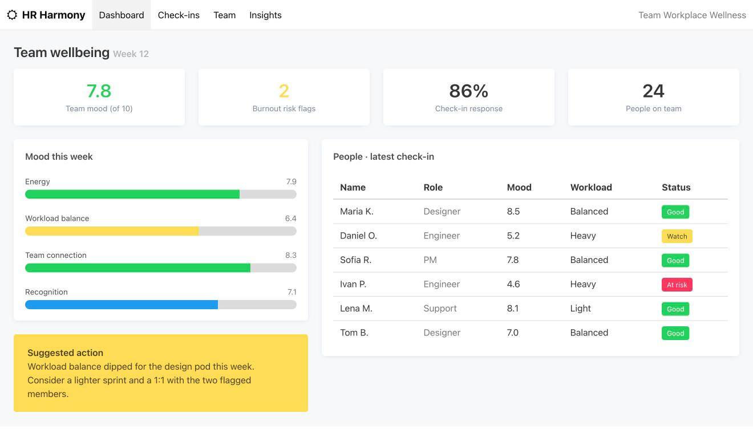Click the Good status badge for Tom B.
Image resolution: width=753 pixels, height=429 pixels.
[675, 333]
